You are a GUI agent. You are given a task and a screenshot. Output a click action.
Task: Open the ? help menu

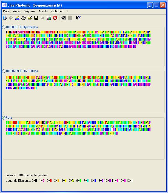[x=67, y=11]
